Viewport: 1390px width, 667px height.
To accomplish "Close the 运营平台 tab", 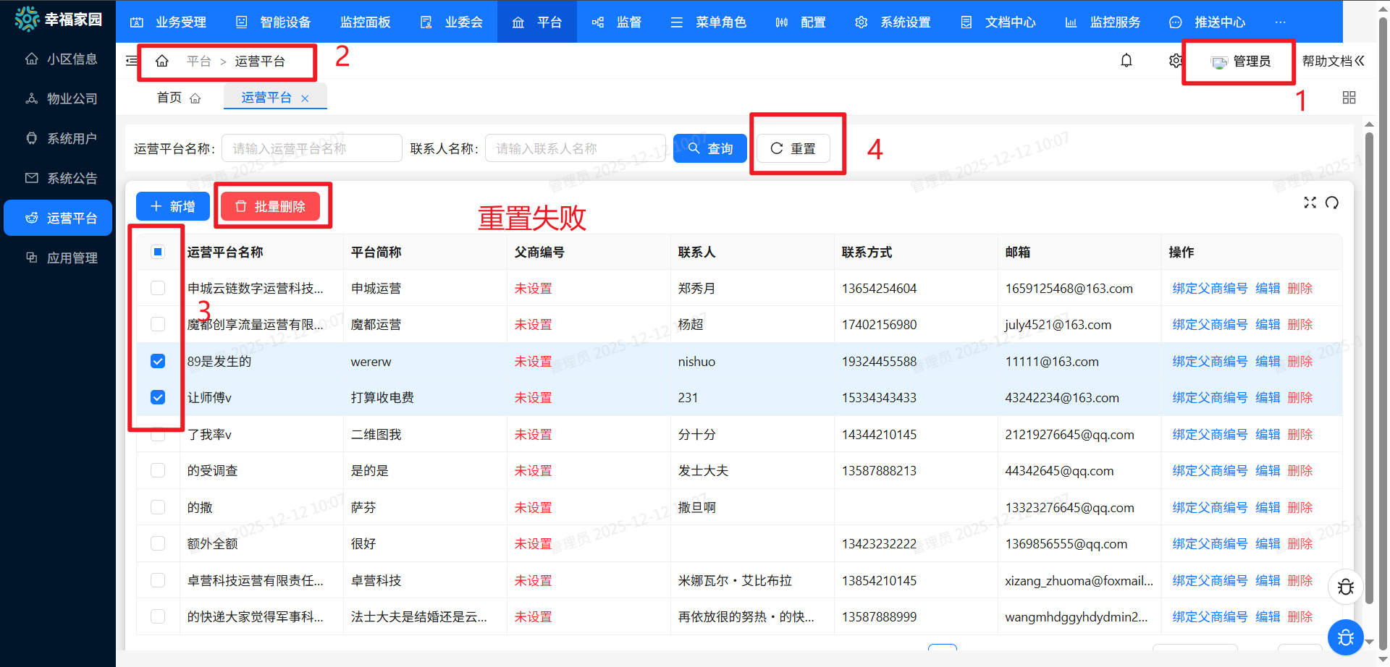I will click(305, 98).
